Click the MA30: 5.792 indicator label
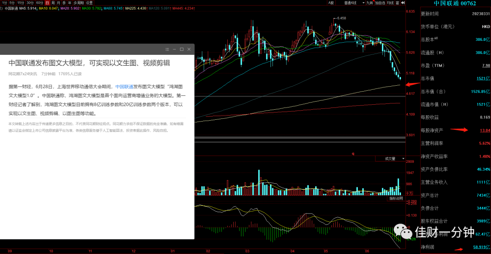This screenshot has width=491, height=254. pos(92,9)
